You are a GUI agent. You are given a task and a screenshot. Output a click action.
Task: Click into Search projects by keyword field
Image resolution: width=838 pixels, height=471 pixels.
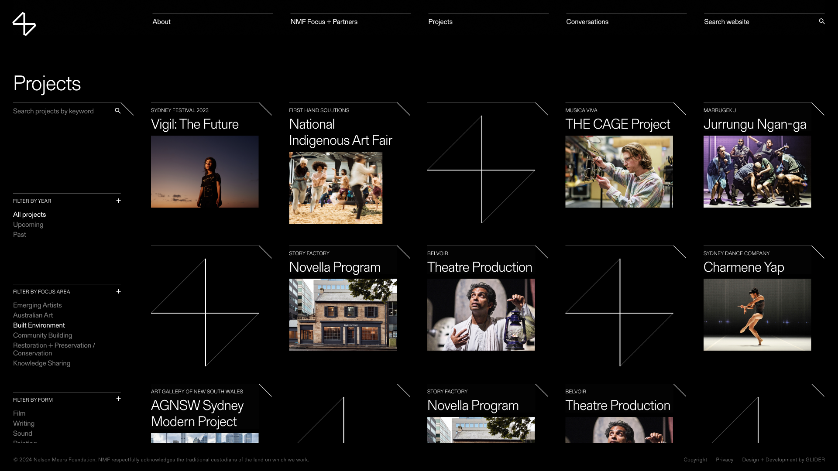click(61, 111)
